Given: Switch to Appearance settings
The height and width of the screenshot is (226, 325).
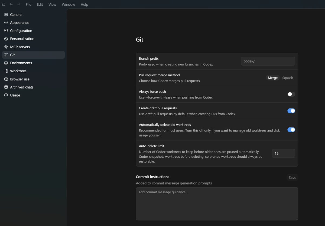Looking at the screenshot, I should [x=33, y=23].
